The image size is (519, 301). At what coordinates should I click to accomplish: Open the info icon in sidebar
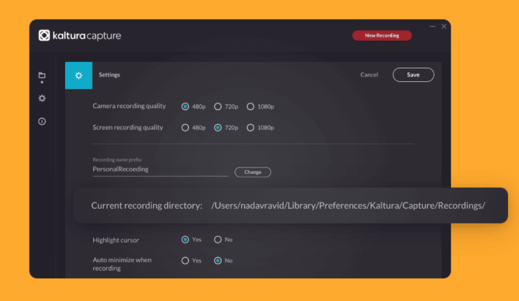tap(42, 121)
